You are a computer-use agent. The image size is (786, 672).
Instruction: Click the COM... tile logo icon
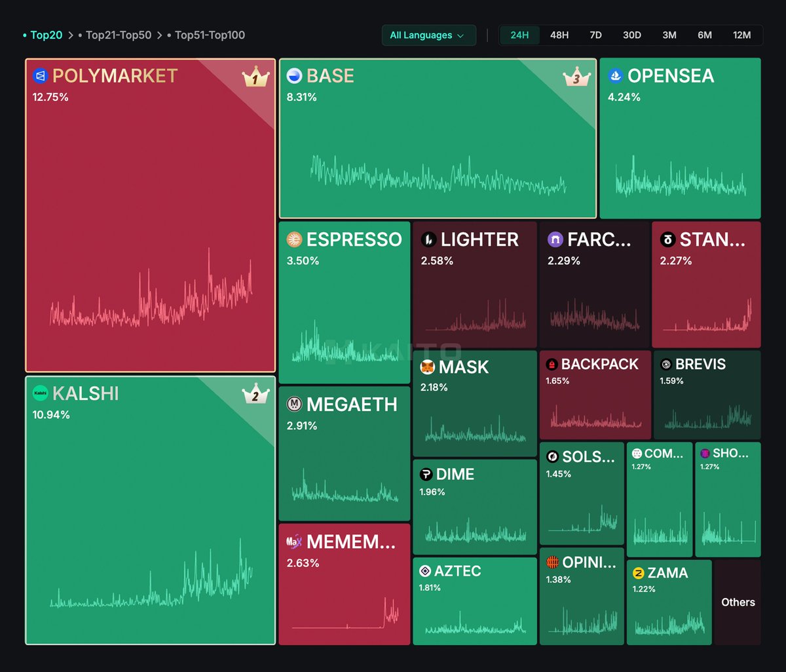[x=637, y=454]
